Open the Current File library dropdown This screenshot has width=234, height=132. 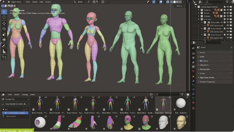coord(15,99)
